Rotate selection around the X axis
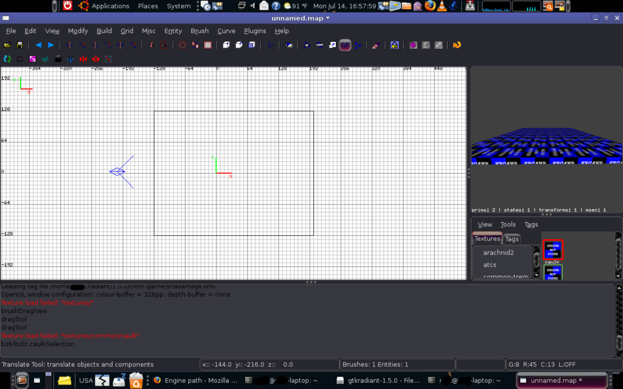This screenshot has width=623, height=389. coord(82,45)
